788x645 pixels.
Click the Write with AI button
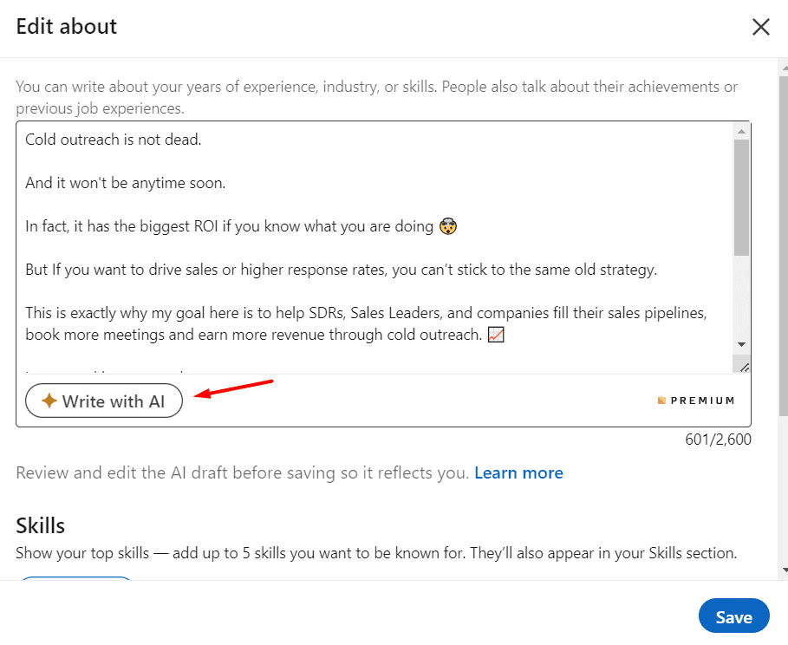(104, 401)
